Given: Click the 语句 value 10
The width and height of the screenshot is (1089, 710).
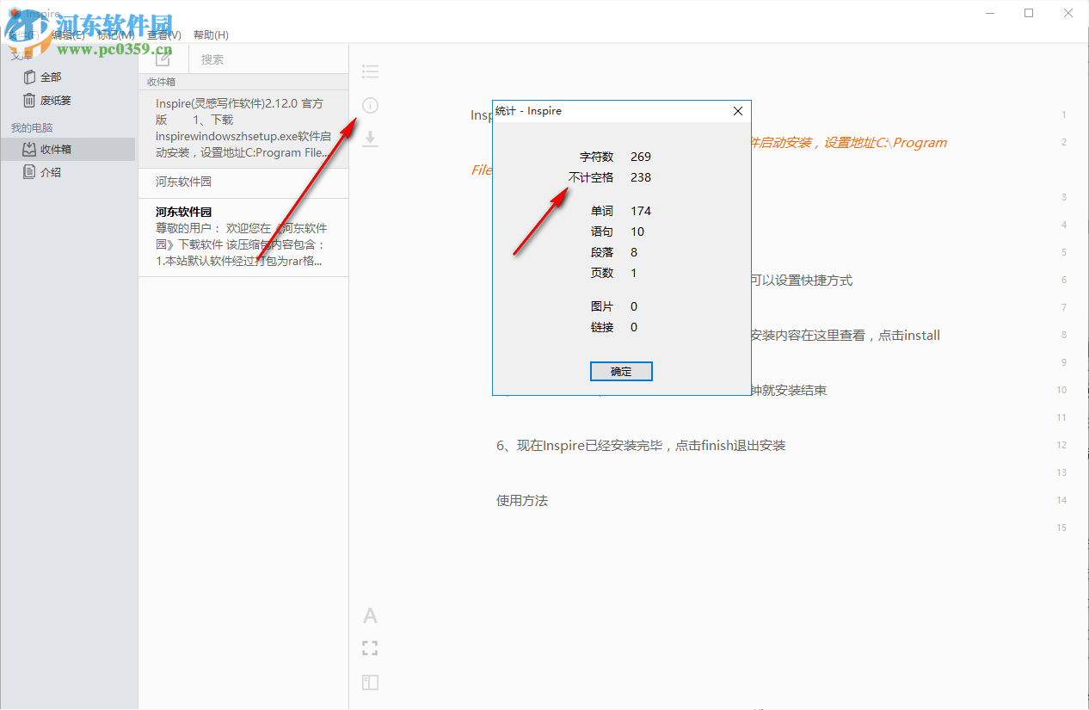Looking at the screenshot, I should [x=637, y=232].
